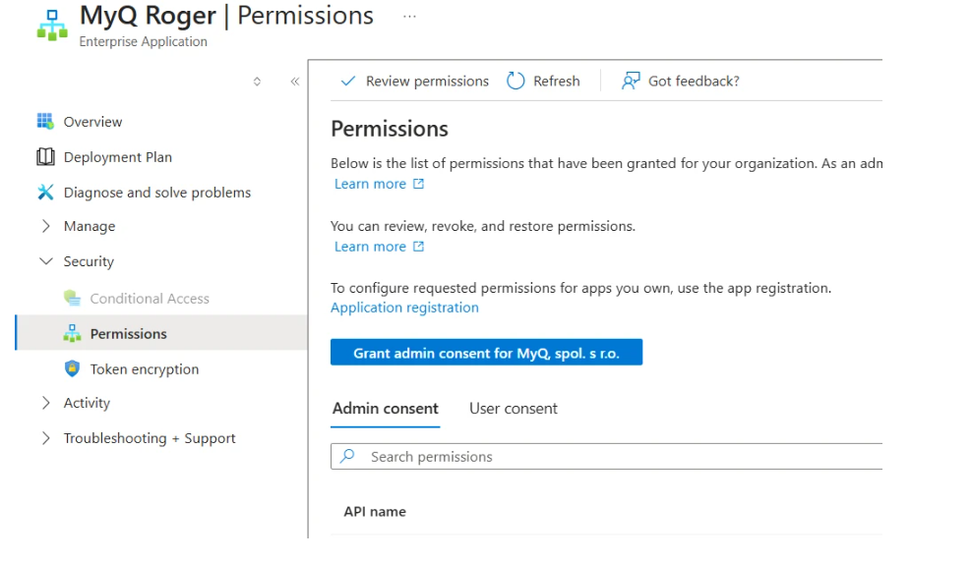
Task: Click the Activity menu label
Action: [x=87, y=403]
